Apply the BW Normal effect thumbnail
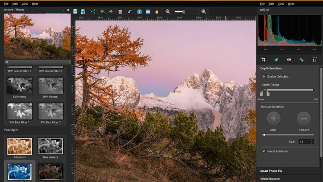This screenshot has height=182, width=323. coord(51,85)
